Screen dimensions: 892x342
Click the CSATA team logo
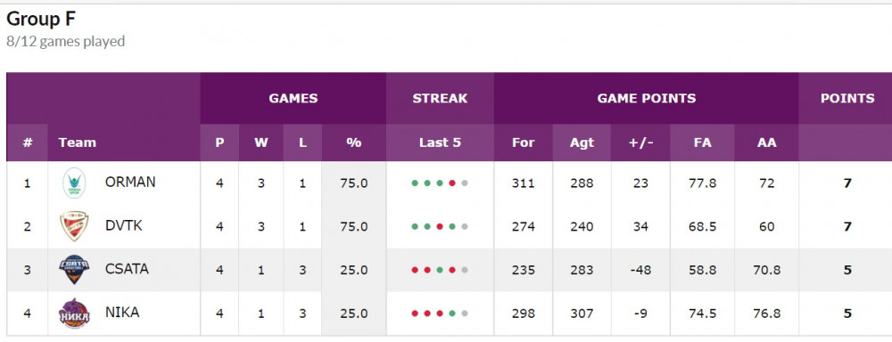point(74,269)
